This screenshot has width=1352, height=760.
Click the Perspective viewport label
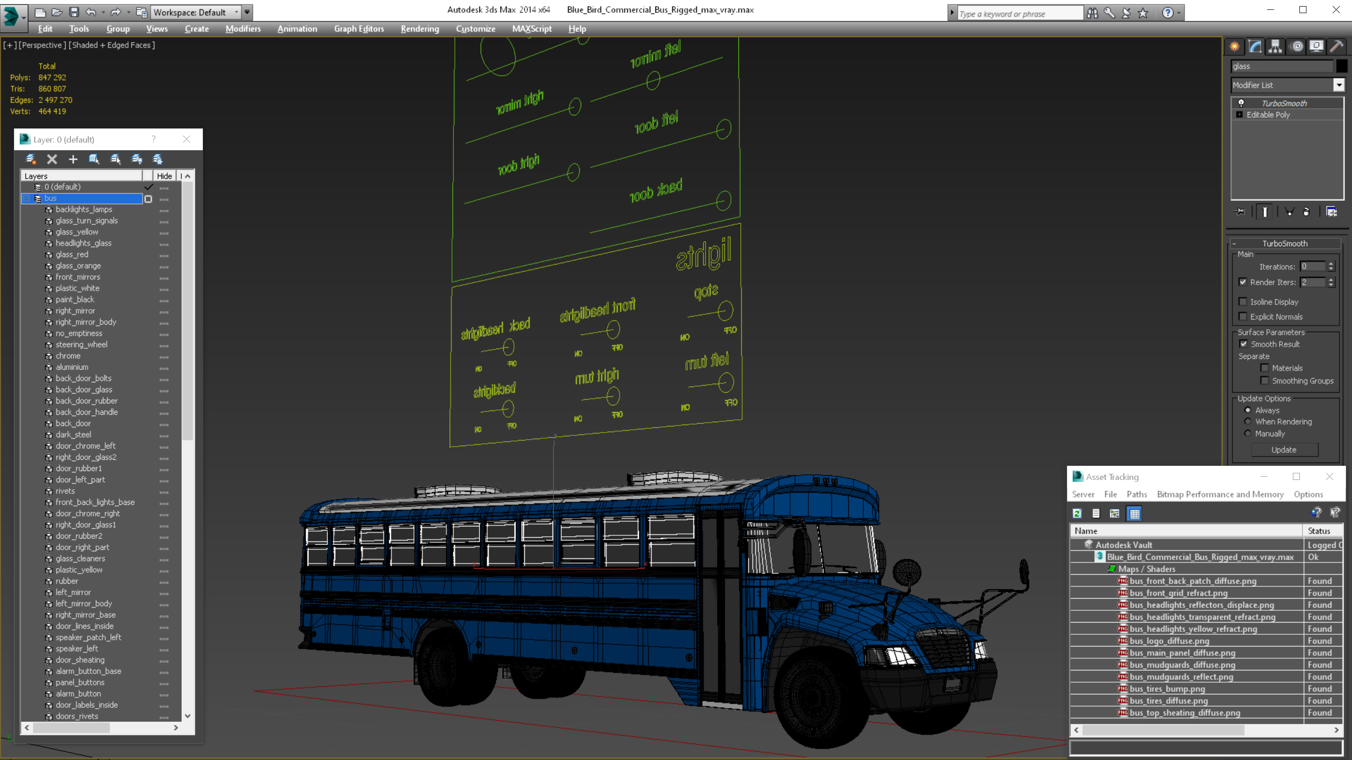point(43,45)
